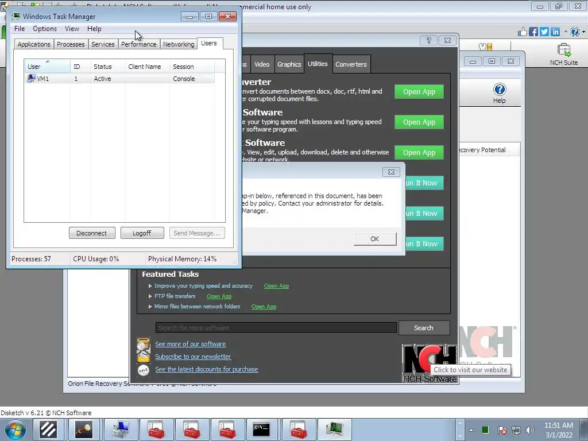
Task: Open the View menu in Task Manager
Action: (72, 29)
